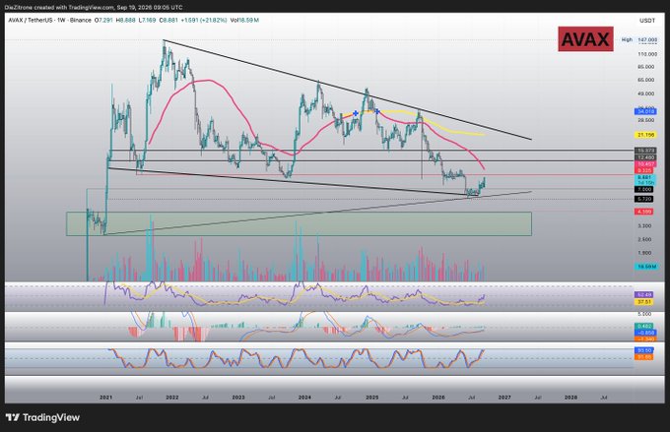The image size is (670, 432).
Task: Click the 2025 label on time axis
Action: click(372, 398)
